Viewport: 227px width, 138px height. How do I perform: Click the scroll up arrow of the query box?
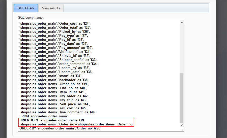click(x=182, y=22)
